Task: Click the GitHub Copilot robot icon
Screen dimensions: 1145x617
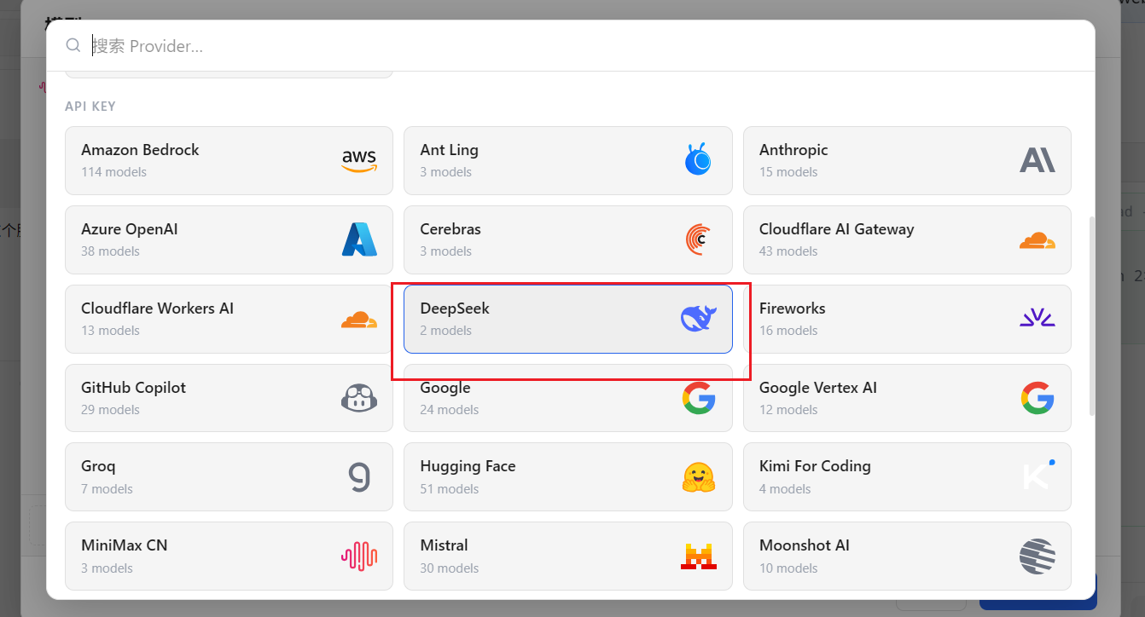Action: (359, 398)
